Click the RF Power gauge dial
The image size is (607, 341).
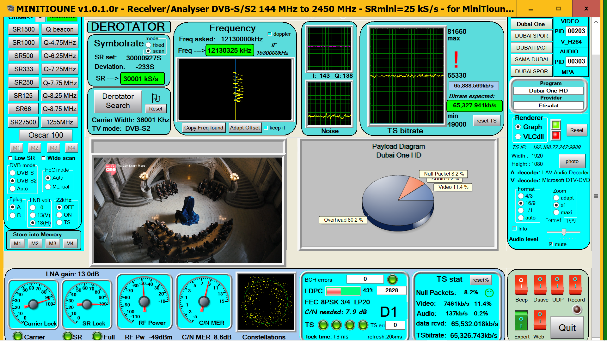[144, 302]
